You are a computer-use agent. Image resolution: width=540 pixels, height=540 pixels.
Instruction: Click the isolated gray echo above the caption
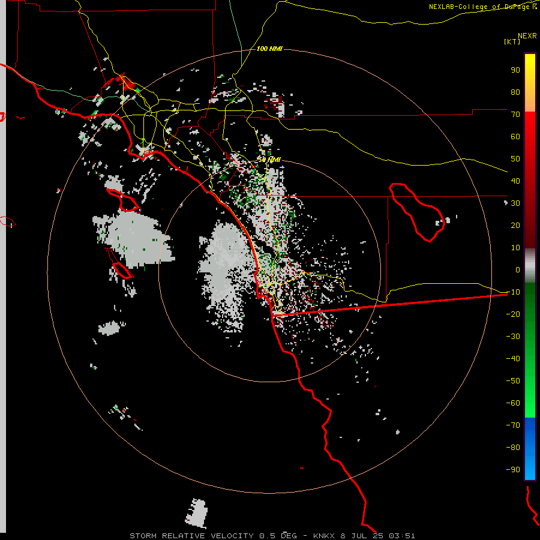pos(196,513)
